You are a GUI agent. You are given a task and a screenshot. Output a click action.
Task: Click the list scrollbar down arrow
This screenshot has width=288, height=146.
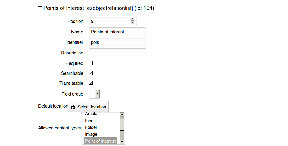click(122, 142)
